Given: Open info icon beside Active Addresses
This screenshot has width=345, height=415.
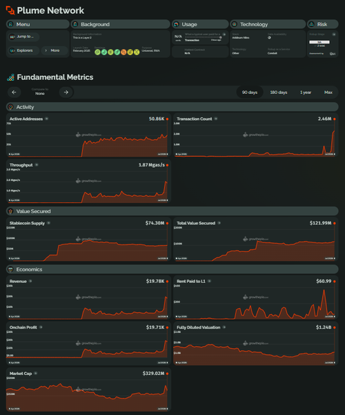Looking at the screenshot, I should click(46, 119).
